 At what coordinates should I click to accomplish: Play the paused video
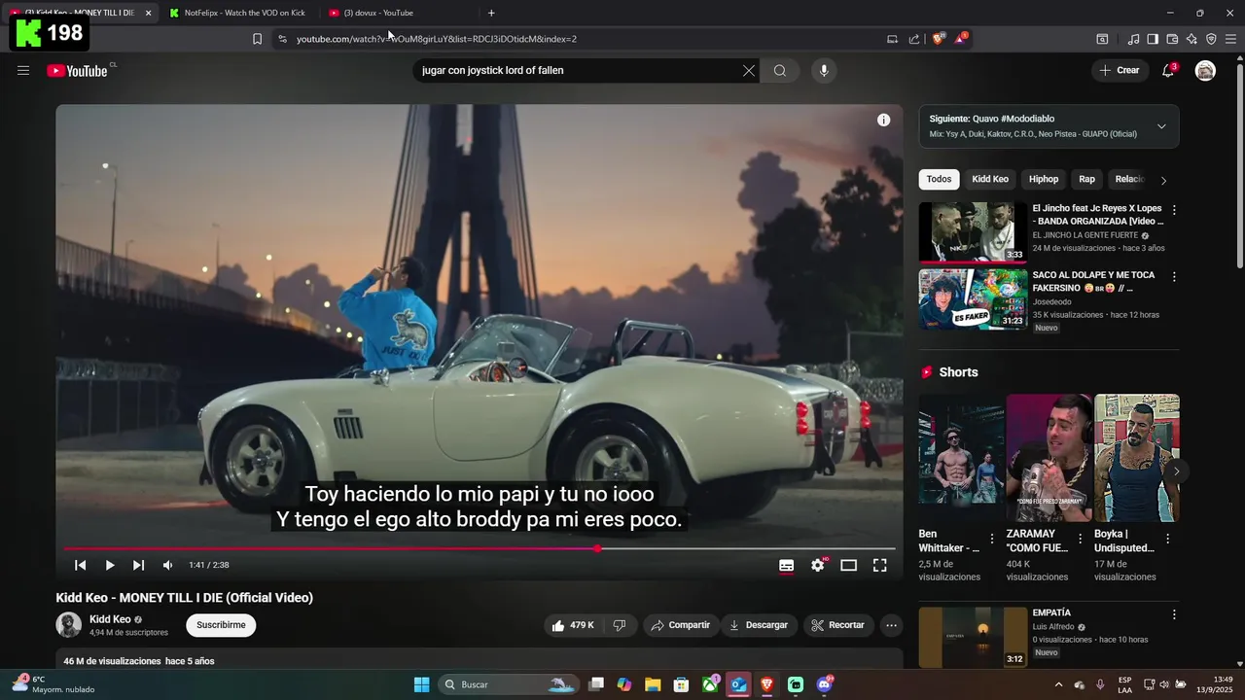[110, 565]
